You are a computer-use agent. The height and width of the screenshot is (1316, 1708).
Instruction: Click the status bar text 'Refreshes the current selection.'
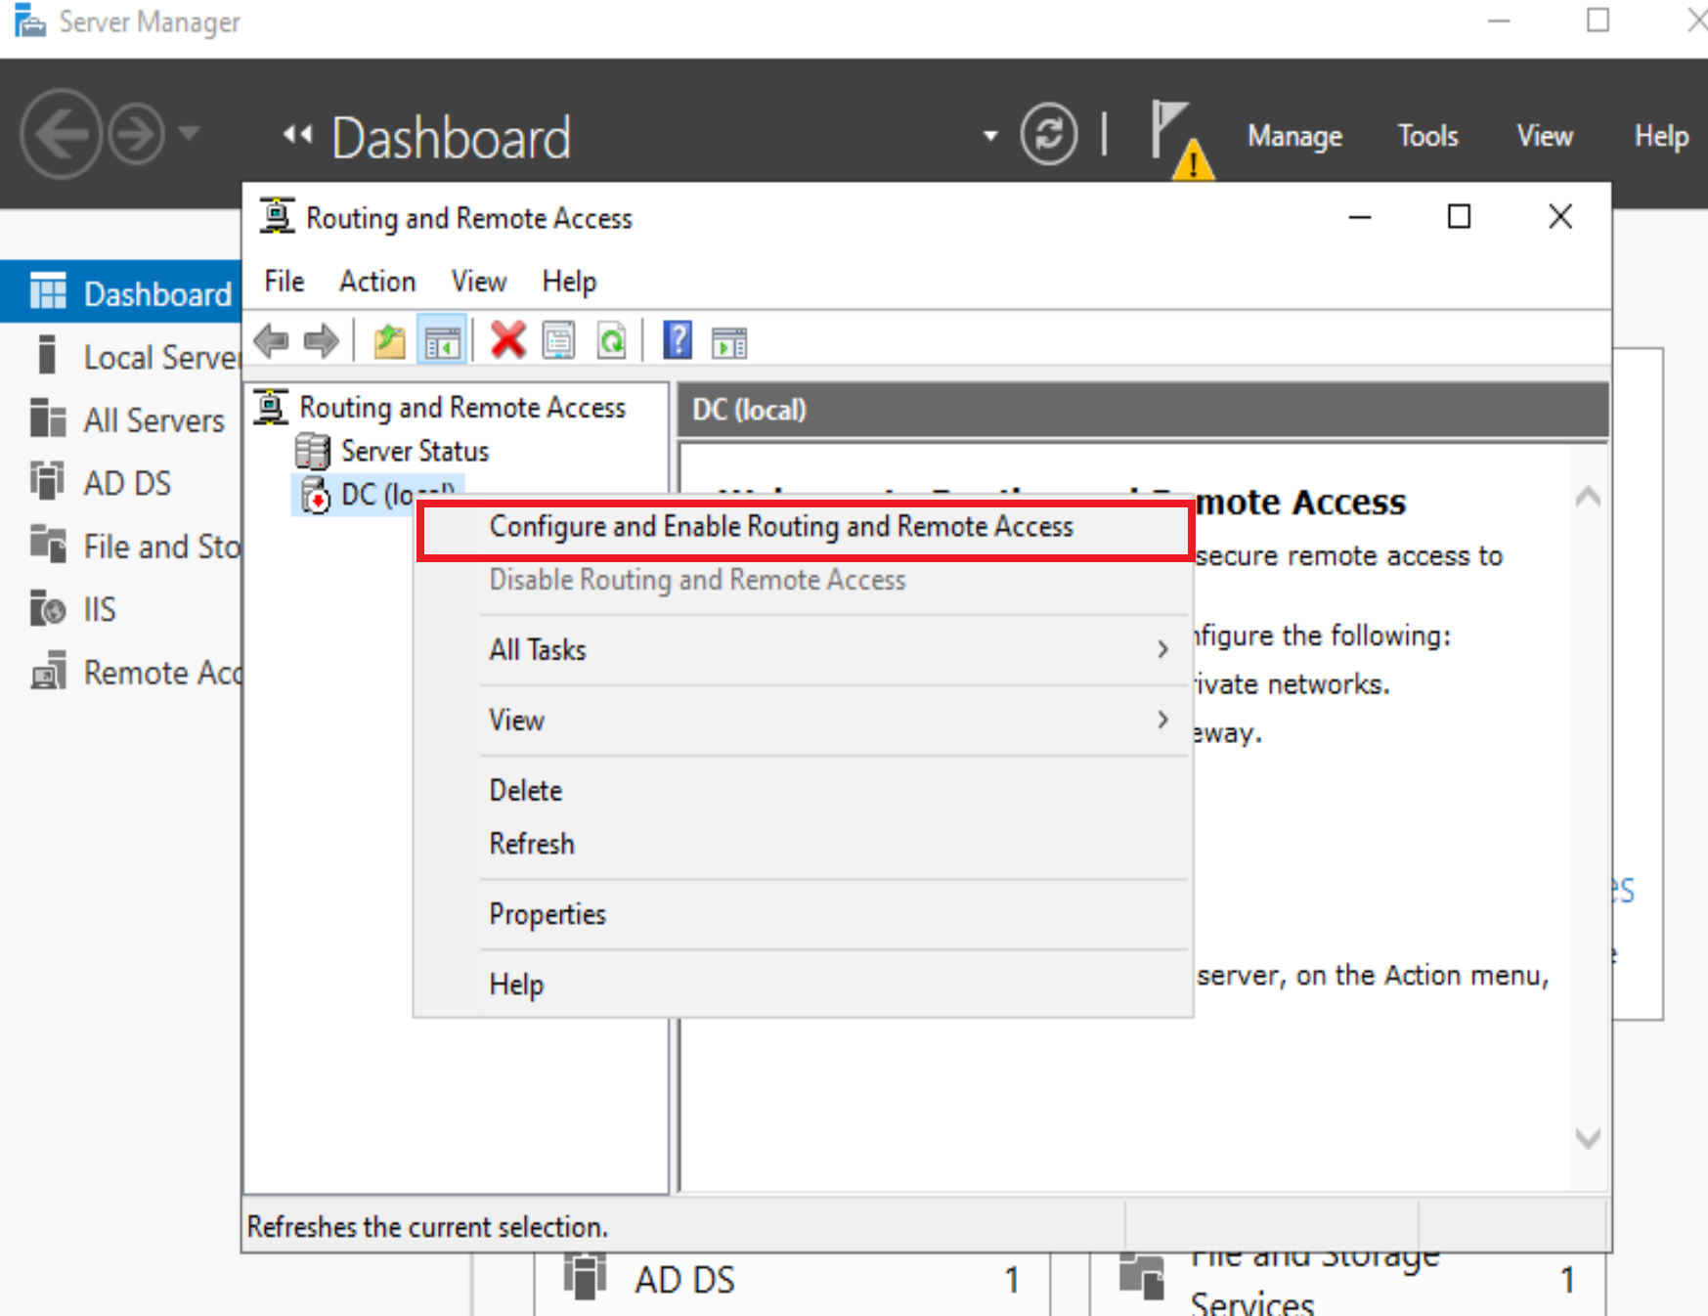(x=427, y=1226)
